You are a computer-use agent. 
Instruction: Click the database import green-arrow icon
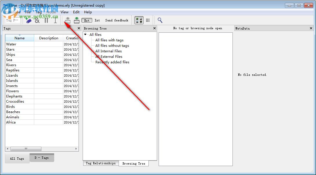coord(77,20)
